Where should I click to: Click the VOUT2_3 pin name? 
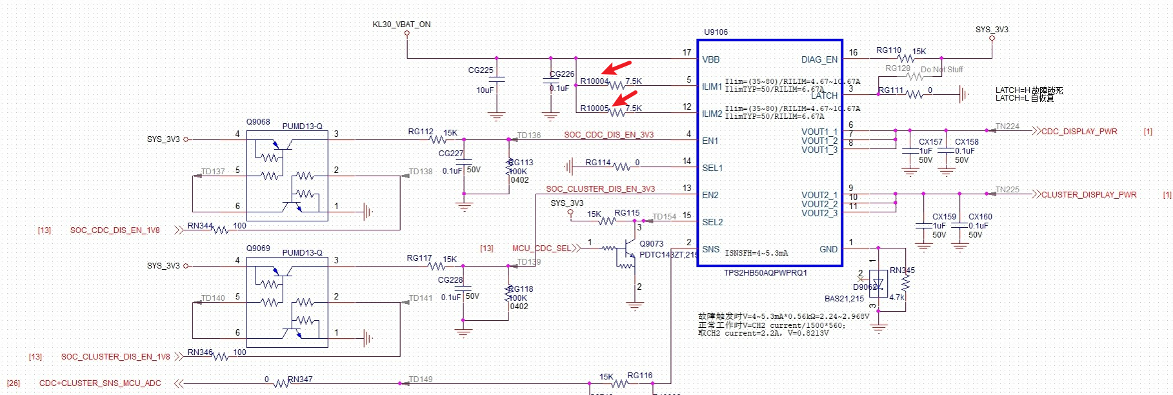819,213
